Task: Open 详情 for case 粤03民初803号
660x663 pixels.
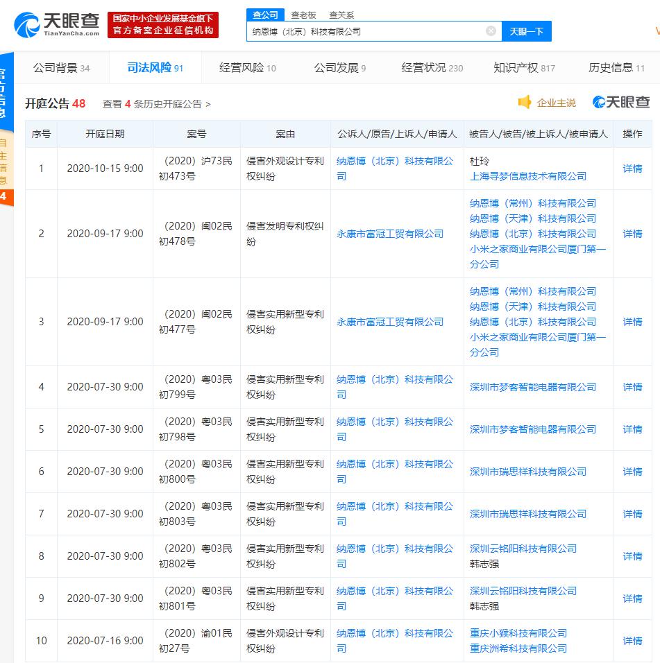Action: pyautogui.click(x=632, y=514)
